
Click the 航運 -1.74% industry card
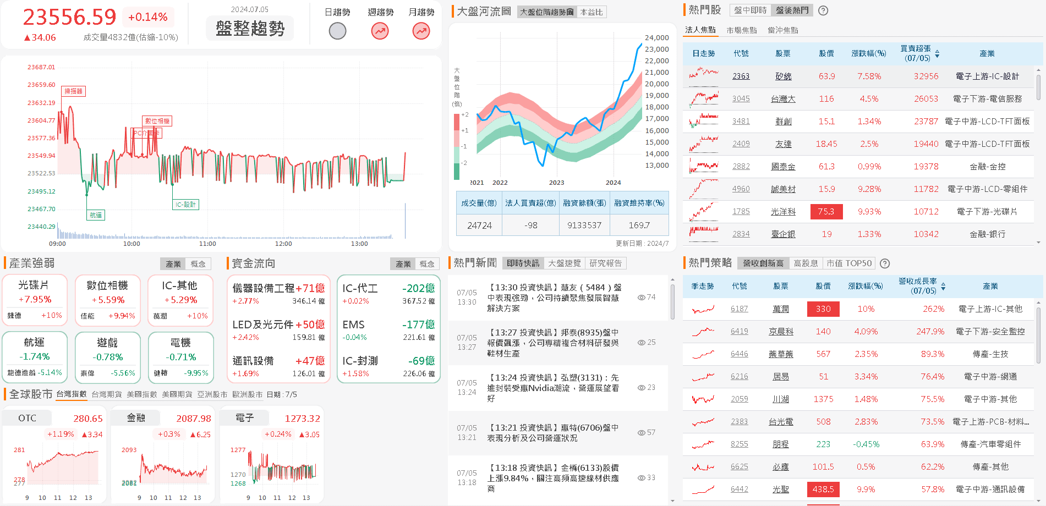[x=35, y=358]
